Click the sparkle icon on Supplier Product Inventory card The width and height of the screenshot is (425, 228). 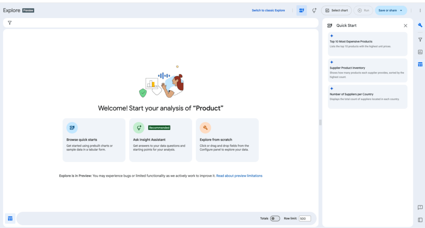[x=332, y=62]
